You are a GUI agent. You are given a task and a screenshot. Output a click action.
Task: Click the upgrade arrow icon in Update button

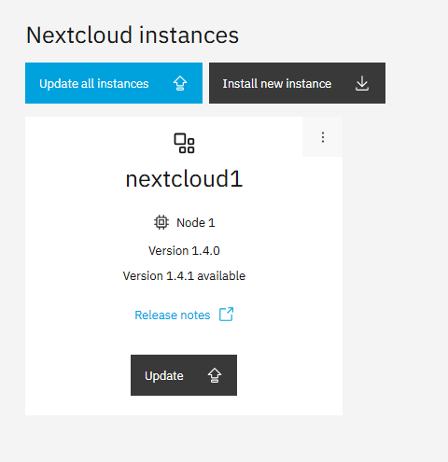215,375
